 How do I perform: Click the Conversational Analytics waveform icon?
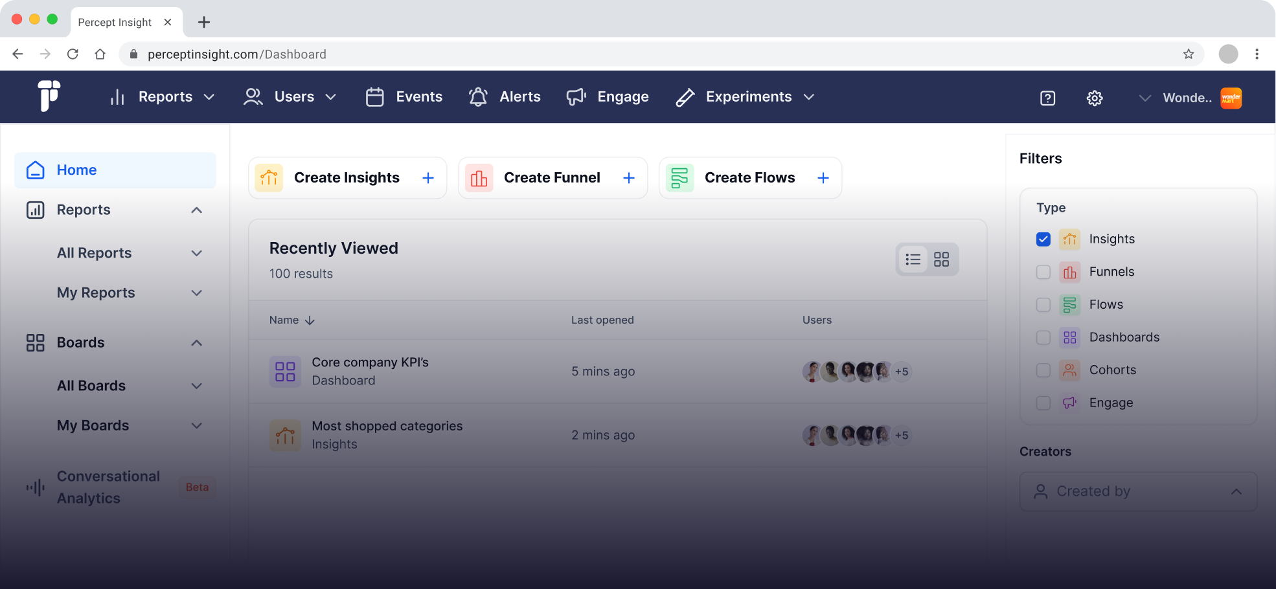(36, 487)
